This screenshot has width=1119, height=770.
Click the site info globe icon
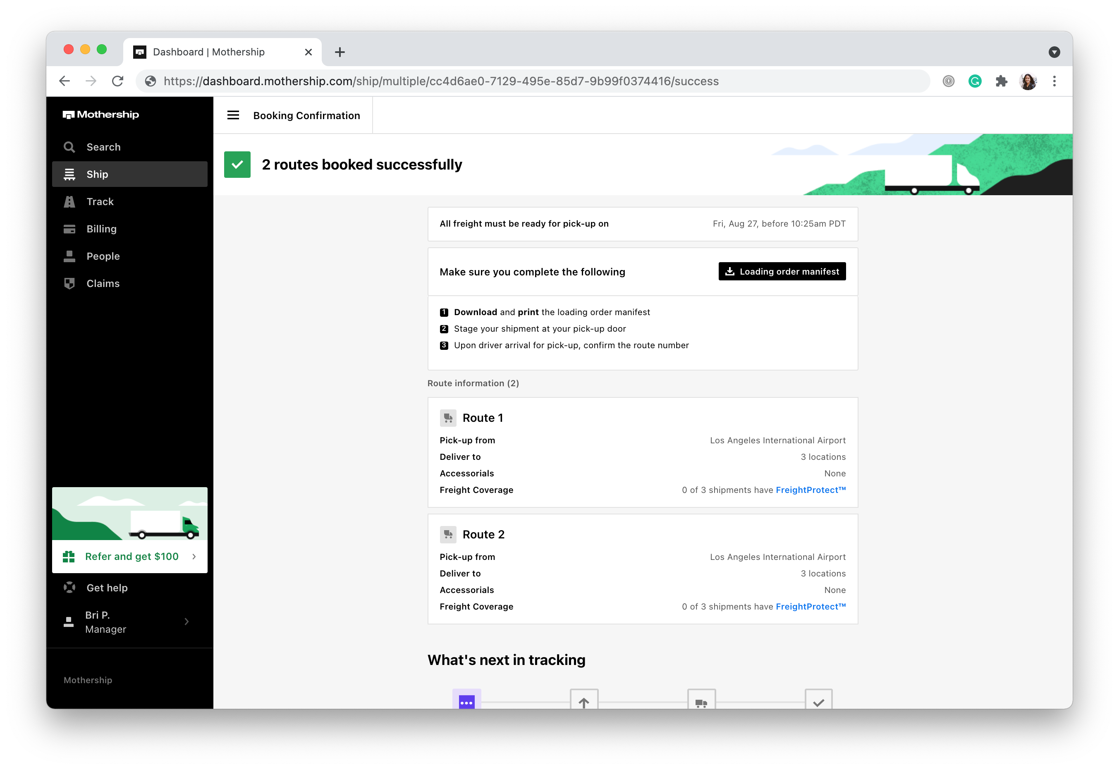[x=151, y=81]
